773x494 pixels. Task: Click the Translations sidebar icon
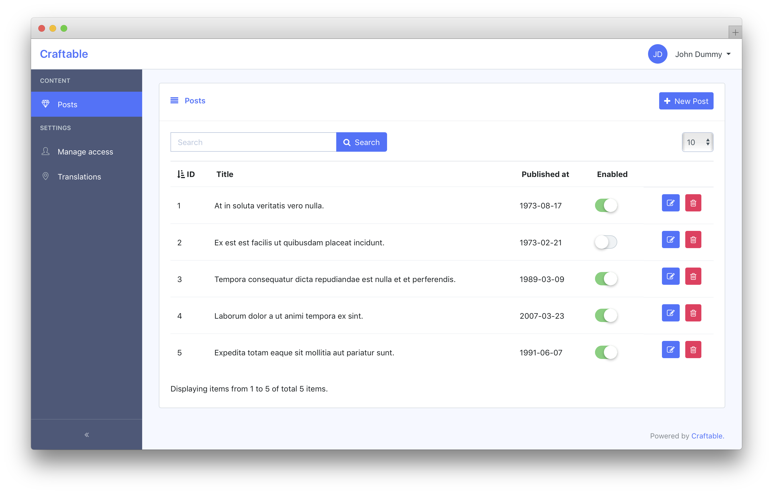45,176
